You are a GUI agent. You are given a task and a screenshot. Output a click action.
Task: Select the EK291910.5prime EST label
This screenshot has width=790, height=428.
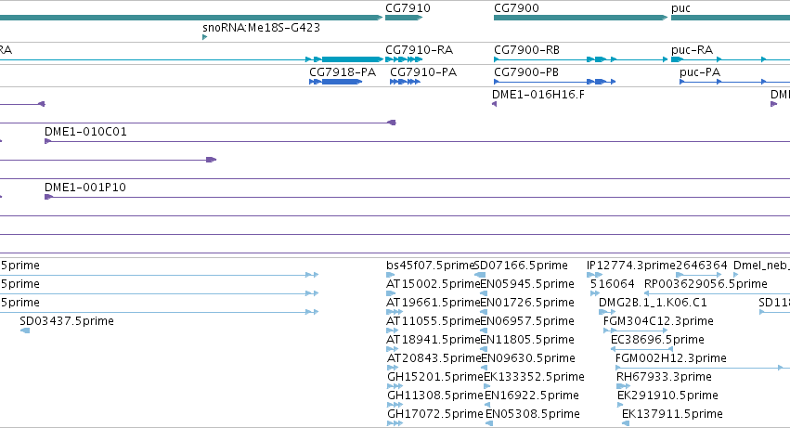(x=667, y=396)
